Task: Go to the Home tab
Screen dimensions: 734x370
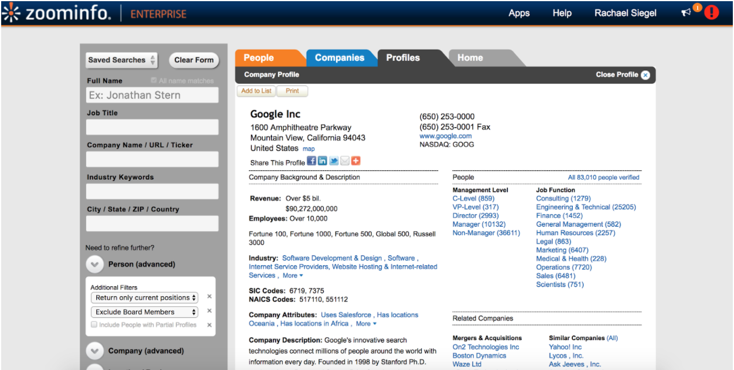Action: tap(470, 58)
